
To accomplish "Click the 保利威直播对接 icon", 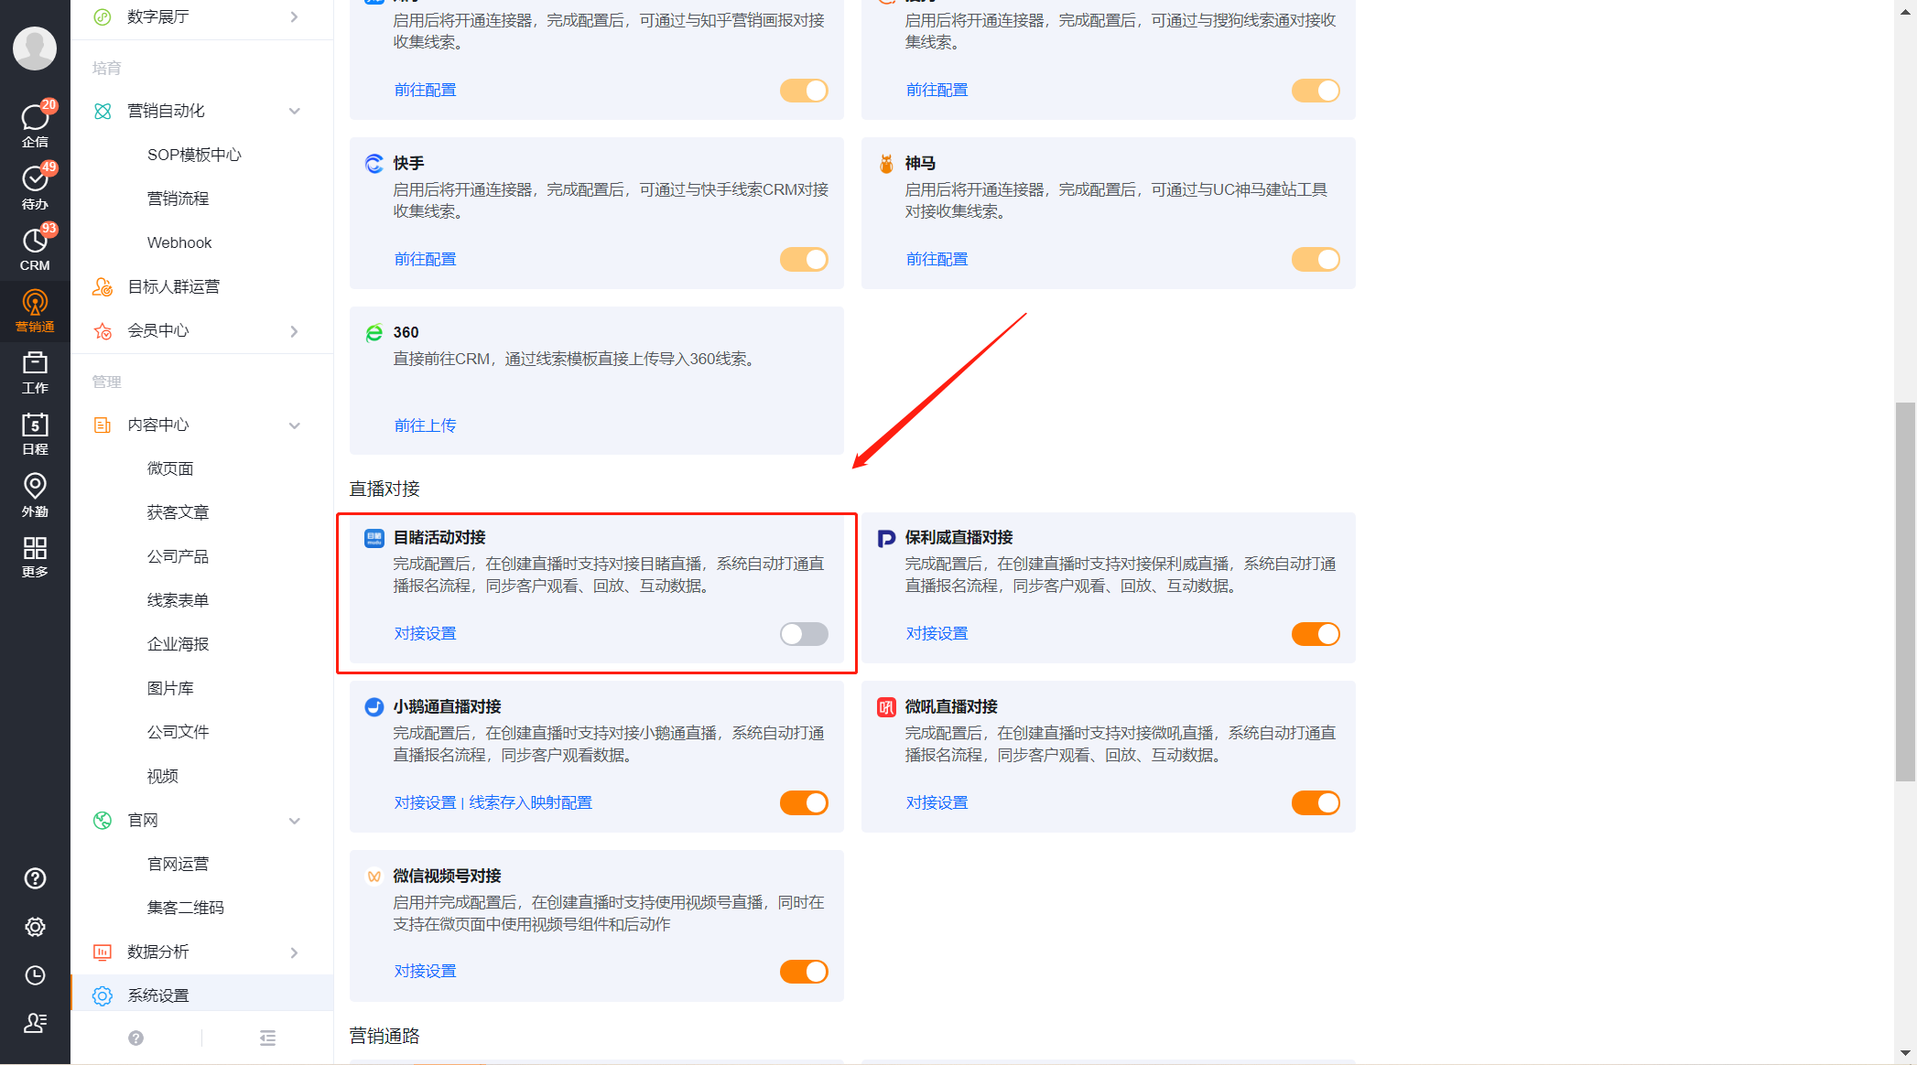I will 886,538.
